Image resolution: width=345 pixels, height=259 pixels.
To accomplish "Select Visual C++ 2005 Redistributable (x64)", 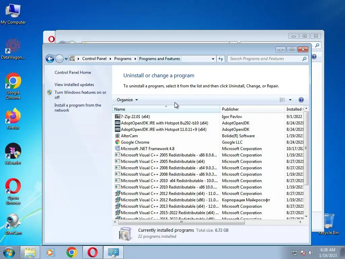I will pos(209,162).
